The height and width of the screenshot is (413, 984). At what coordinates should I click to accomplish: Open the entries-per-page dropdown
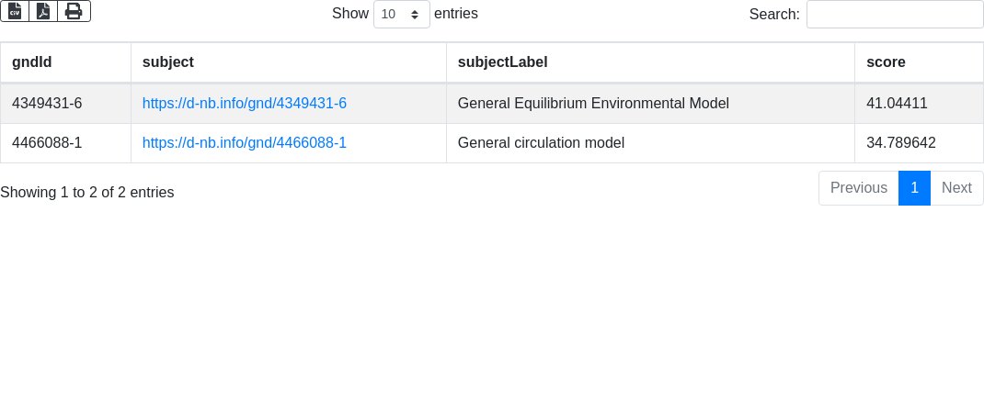pos(402,14)
